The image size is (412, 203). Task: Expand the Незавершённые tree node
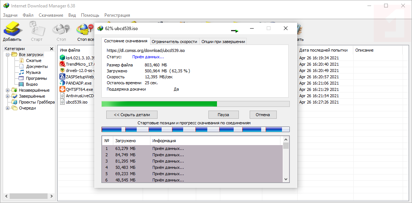coord(7,90)
